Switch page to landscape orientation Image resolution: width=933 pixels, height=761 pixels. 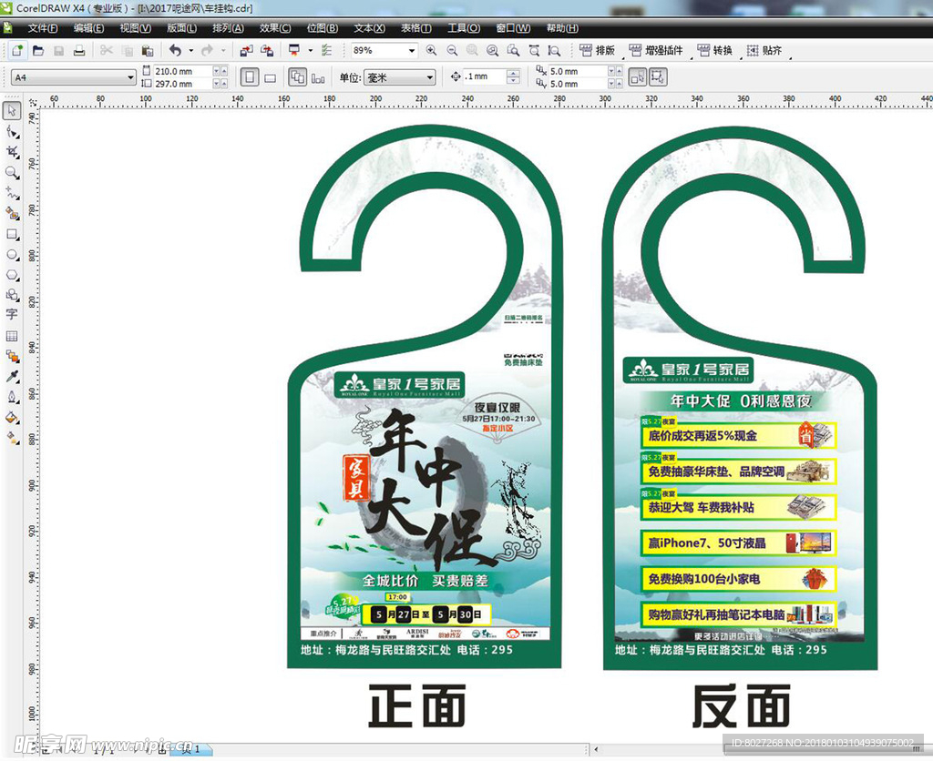270,78
